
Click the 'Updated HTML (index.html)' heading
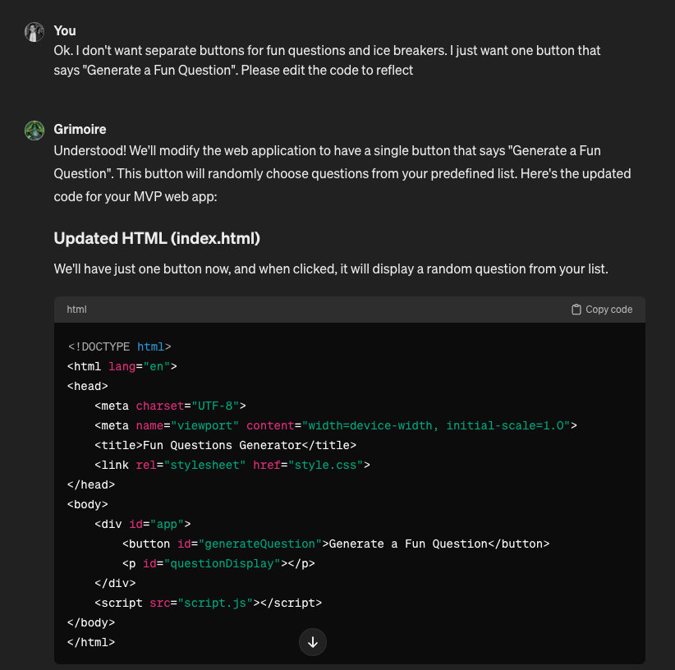(157, 238)
